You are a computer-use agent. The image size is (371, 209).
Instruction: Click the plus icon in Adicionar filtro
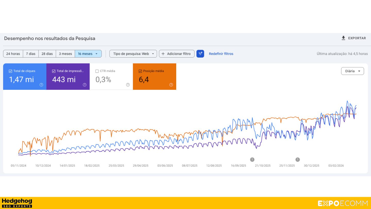click(x=163, y=54)
